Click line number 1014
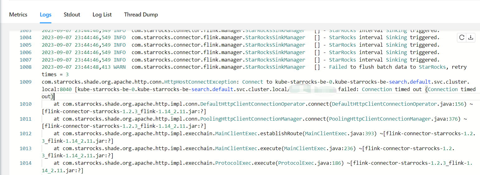 tap(26, 163)
